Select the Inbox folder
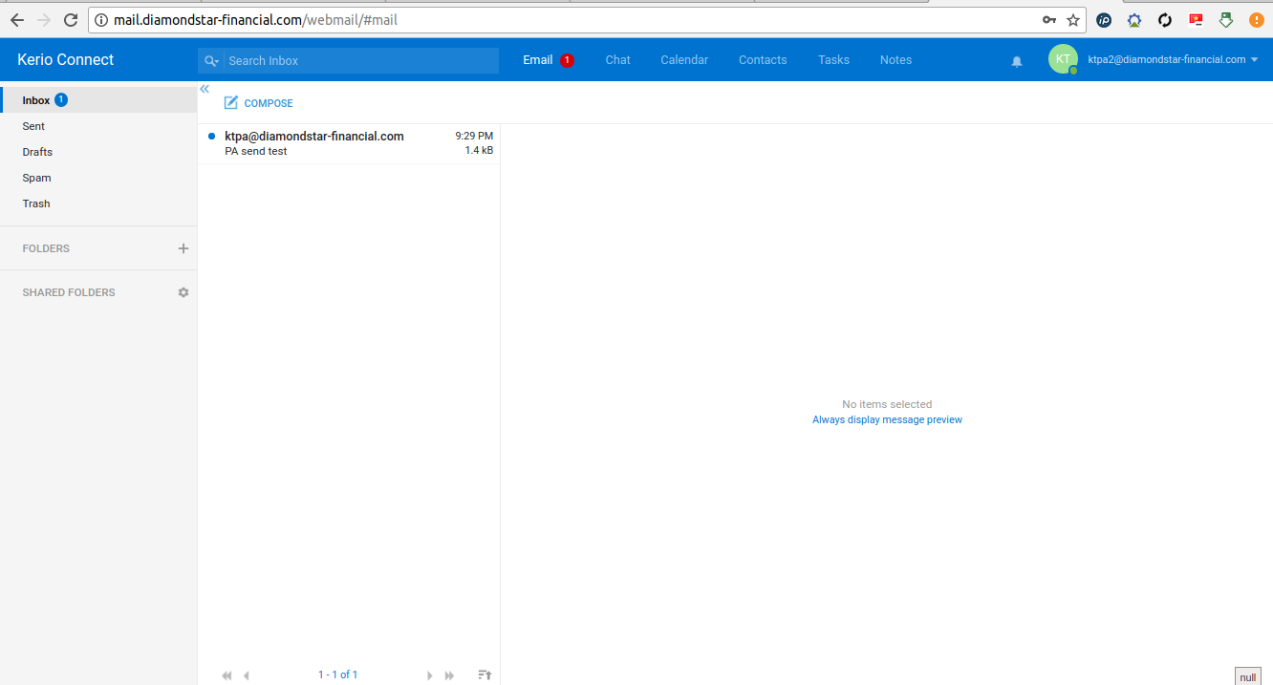Image resolution: width=1273 pixels, height=685 pixels. coord(98,100)
